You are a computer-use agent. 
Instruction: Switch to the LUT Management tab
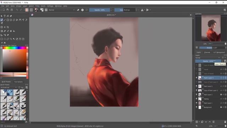point(219,52)
